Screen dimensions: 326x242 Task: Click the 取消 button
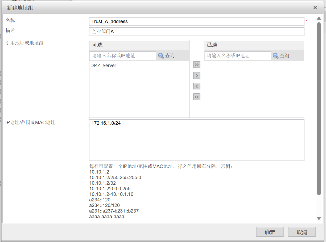[x=302, y=232]
